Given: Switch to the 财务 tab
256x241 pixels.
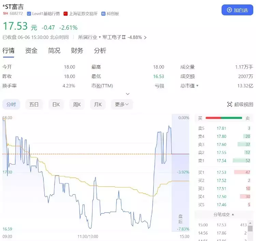Looking at the screenshot, I should tap(77, 51).
